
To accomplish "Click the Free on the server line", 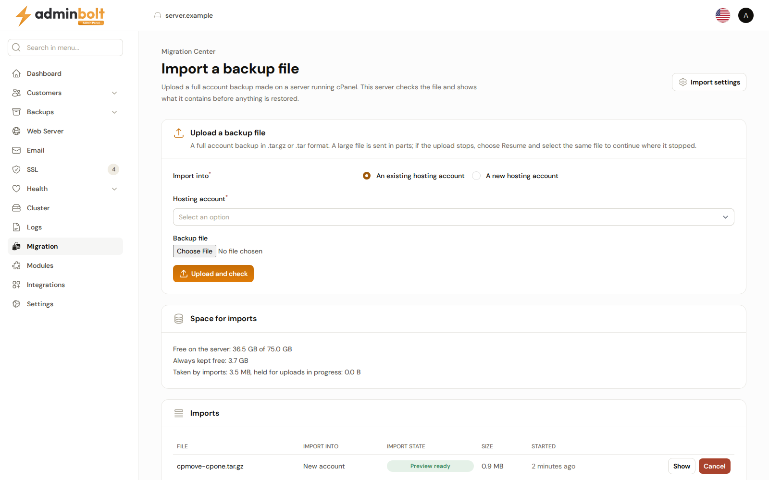I will pos(233,349).
